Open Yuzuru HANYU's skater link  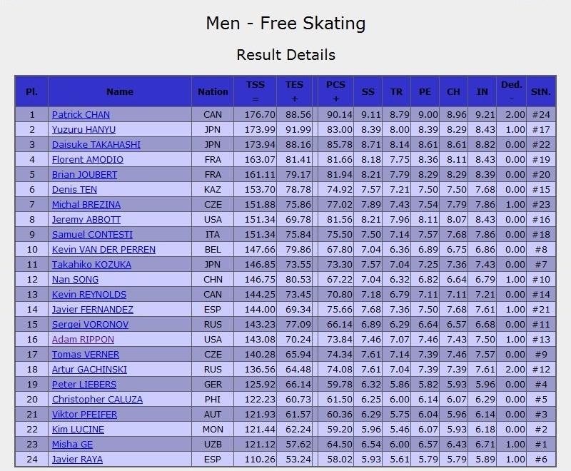pos(84,130)
